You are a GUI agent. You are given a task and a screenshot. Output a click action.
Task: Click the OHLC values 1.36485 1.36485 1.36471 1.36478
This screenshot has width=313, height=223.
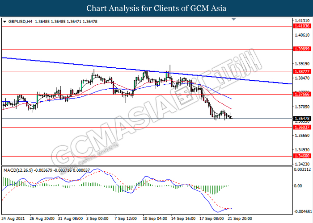pyautogui.click(x=66, y=22)
